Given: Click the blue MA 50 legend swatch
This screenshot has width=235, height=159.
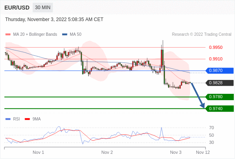Looking at the screenshot, I should coord(65,35).
